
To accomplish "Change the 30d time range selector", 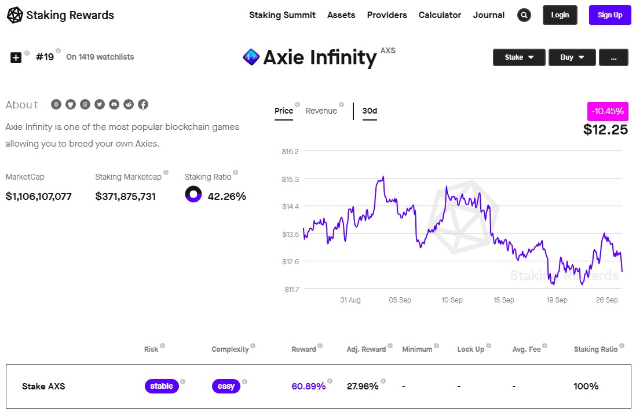I will tap(370, 111).
